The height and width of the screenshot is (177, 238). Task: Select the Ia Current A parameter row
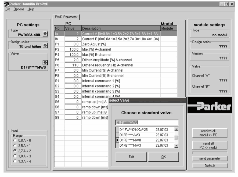pos(116,34)
